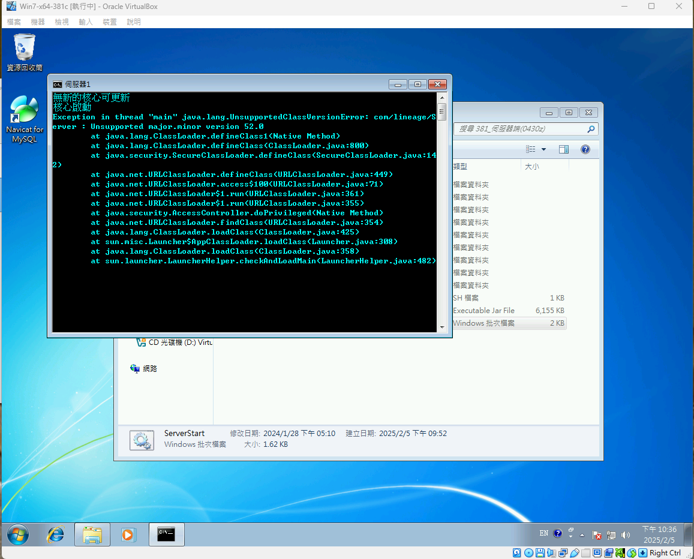
Task: Click the VirtualBox hard disk status icon
Action: coord(517,553)
